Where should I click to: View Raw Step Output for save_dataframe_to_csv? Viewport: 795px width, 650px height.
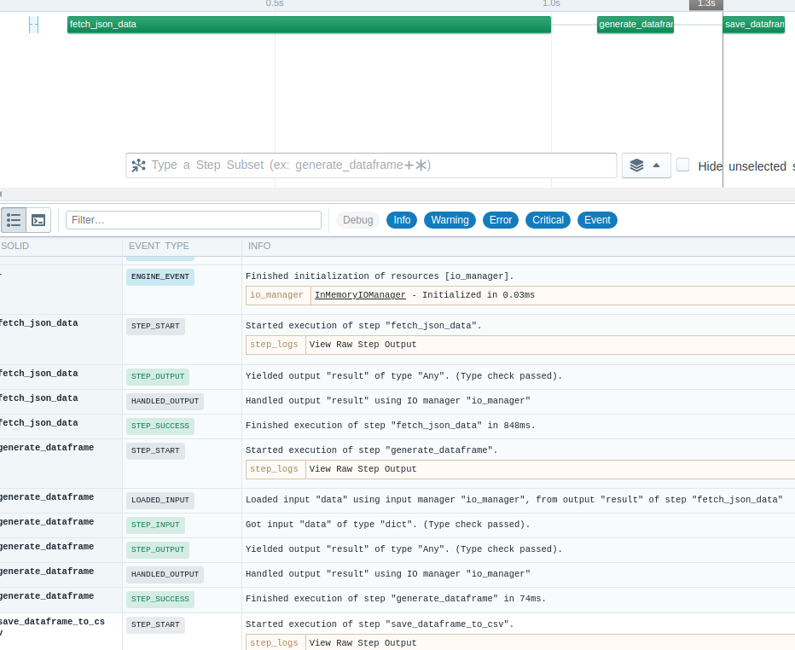pyautogui.click(x=363, y=643)
